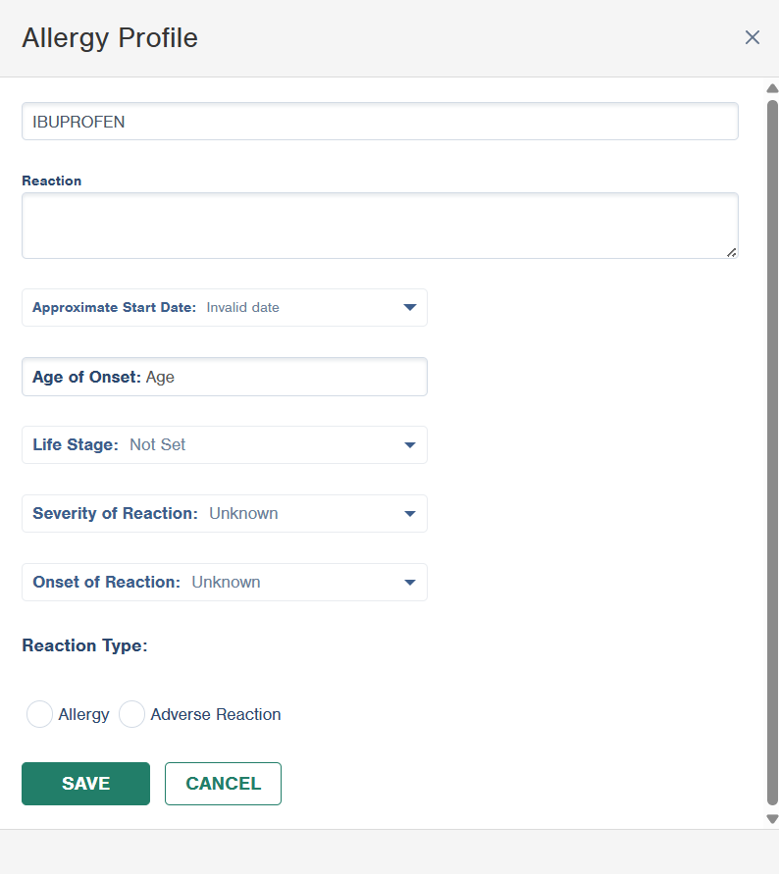The height and width of the screenshot is (874, 779).
Task: Cancel the allergy profile edits
Action: pyautogui.click(x=223, y=784)
